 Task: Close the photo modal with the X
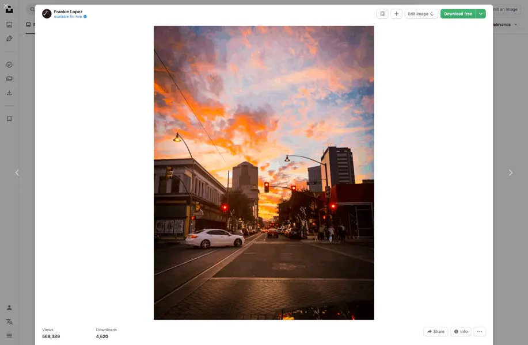pos(6,6)
